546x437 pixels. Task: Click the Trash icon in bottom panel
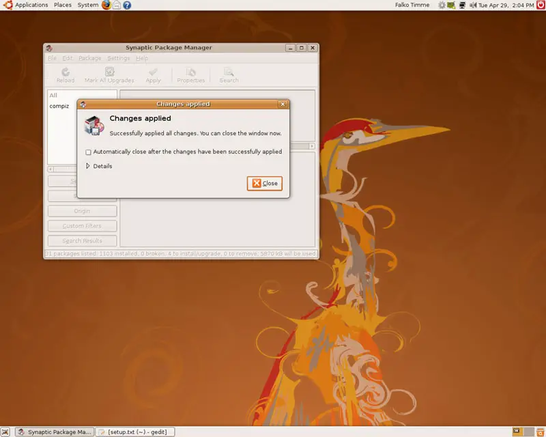[539, 432]
